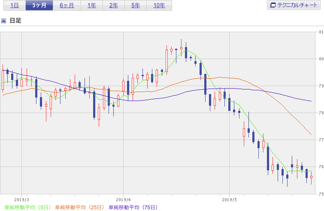Show the 2年 chart range

click(x=114, y=6)
